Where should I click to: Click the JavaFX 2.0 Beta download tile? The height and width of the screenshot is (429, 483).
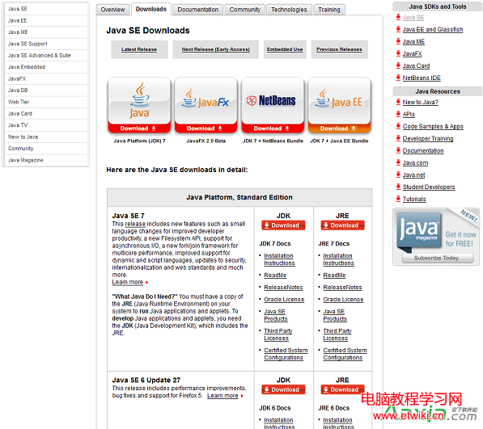click(x=205, y=106)
